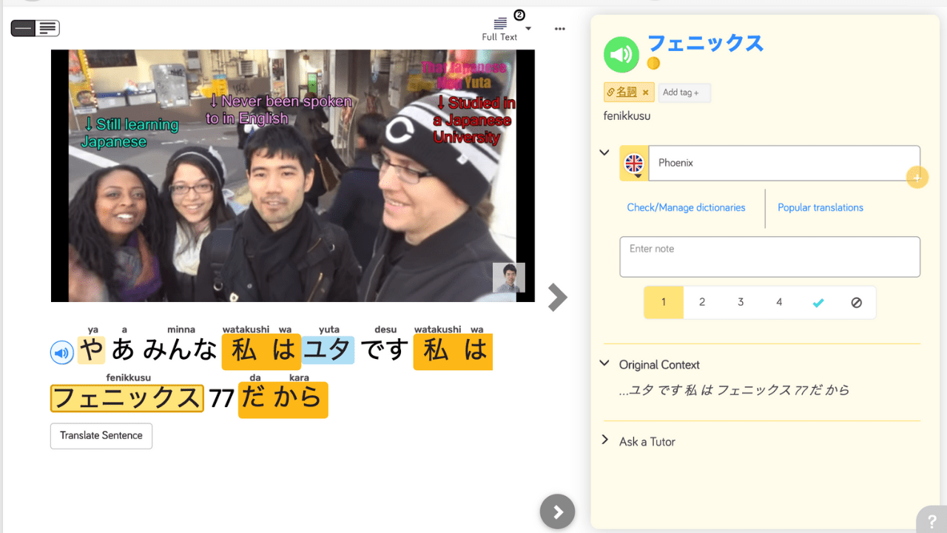Open Popular translations

tap(820, 207)
